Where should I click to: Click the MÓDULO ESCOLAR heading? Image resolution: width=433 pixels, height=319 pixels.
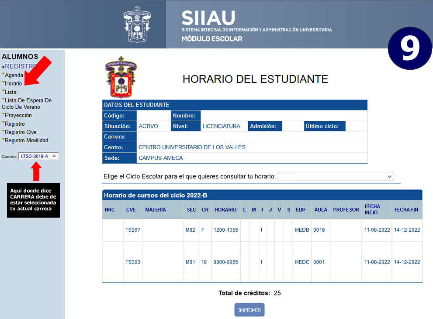tap(212, 39)
